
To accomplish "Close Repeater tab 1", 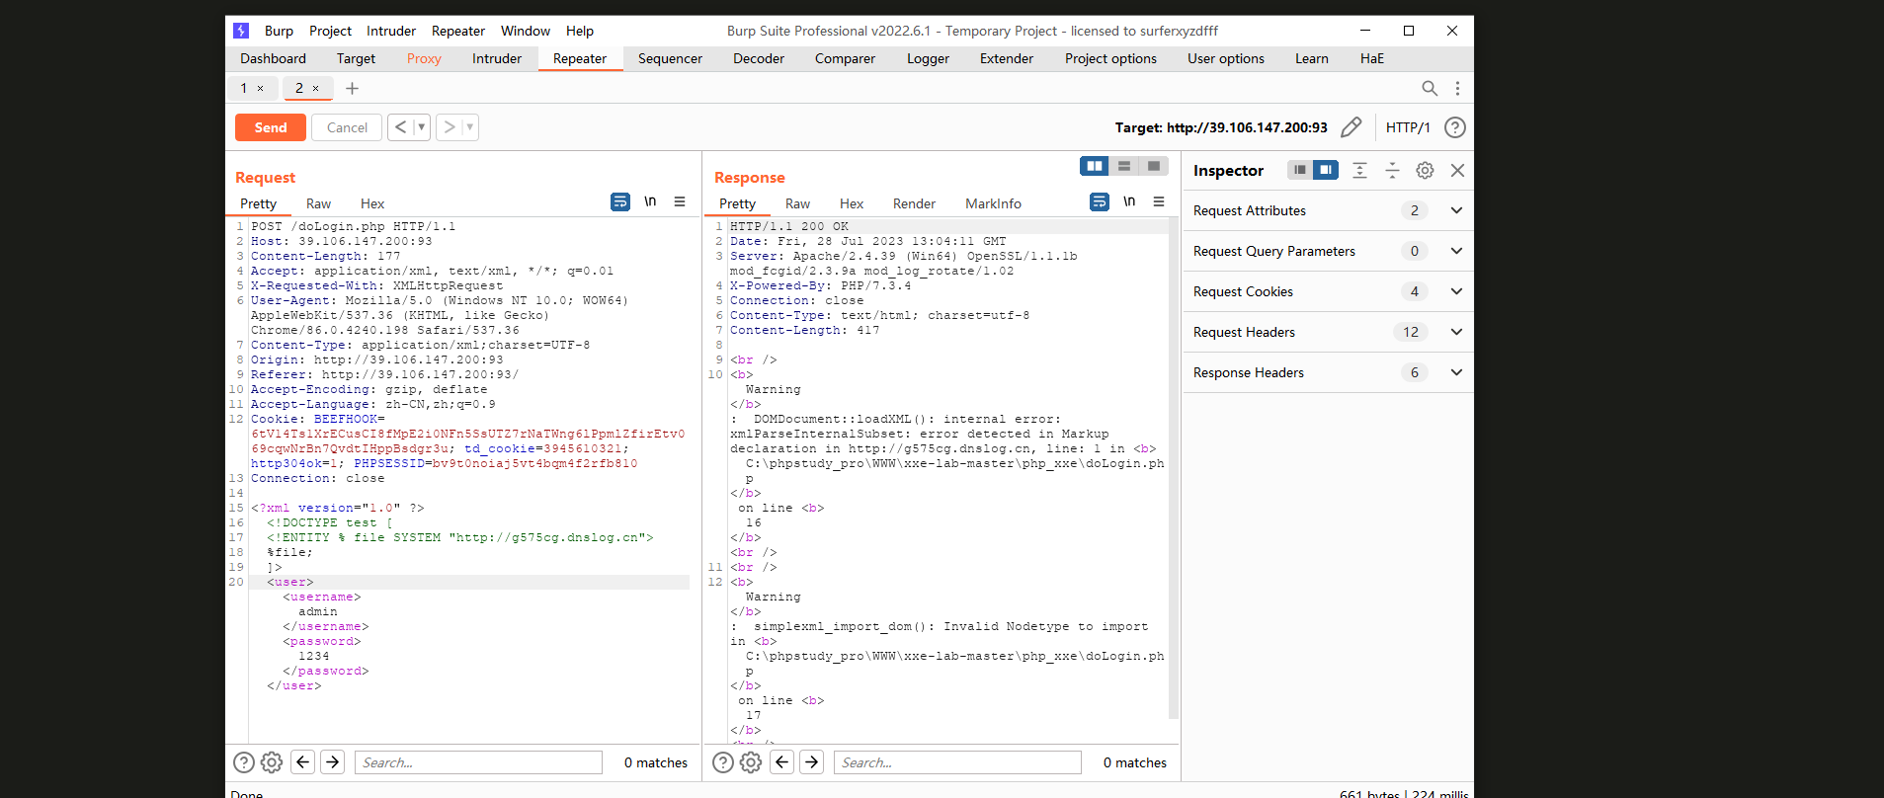I will pyautogui.click(x=261, y=89).
